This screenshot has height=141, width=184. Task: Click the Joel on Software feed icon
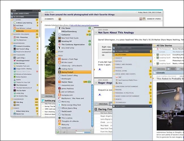click(x=59, y=92)
